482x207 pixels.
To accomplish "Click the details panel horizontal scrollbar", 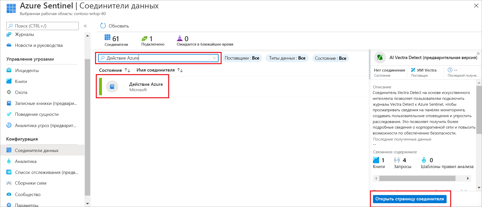I will point(417,178).
